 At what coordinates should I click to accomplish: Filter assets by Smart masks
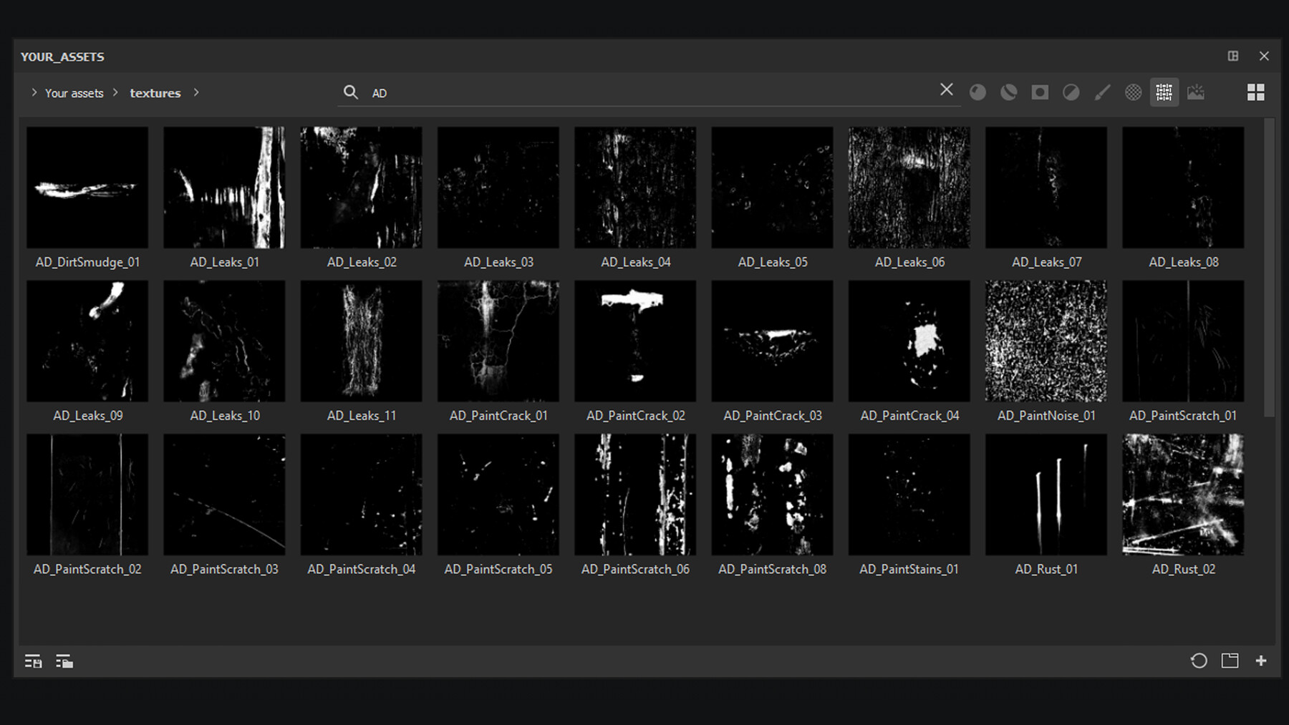click(x=1039, y=92)
